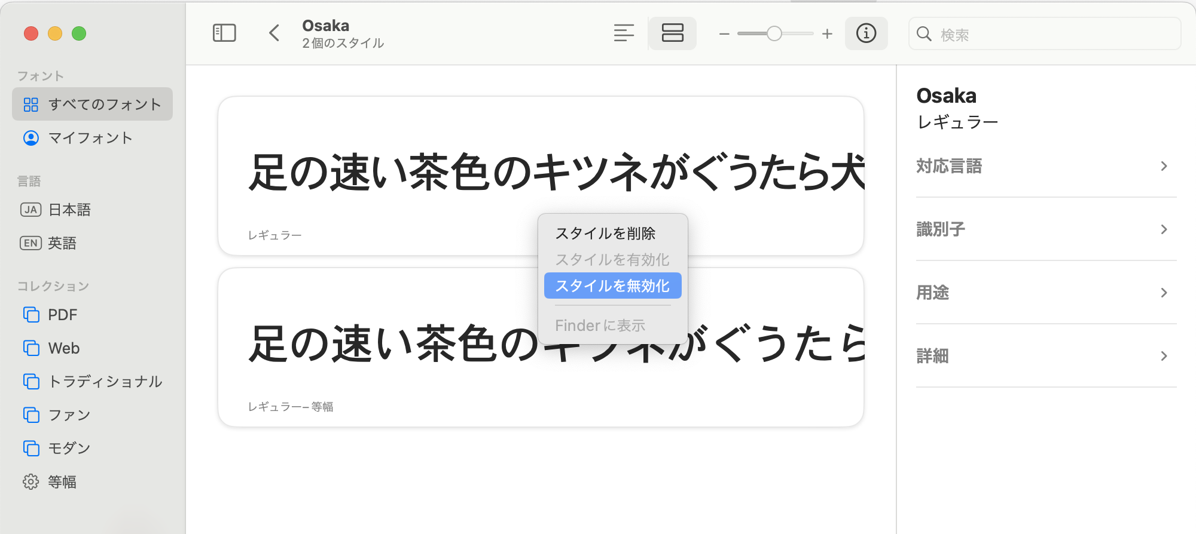This screenshot has width=1196, height=534.
Task: Click the トラディショナル collection icon
Action: 31,382
